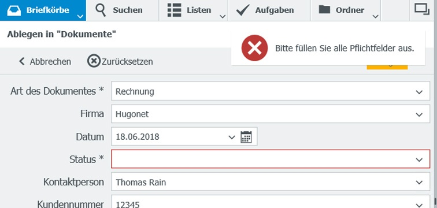Expand the Listen dropdown arrow
This screenshot has width=437, height=208.
[223, 17]
